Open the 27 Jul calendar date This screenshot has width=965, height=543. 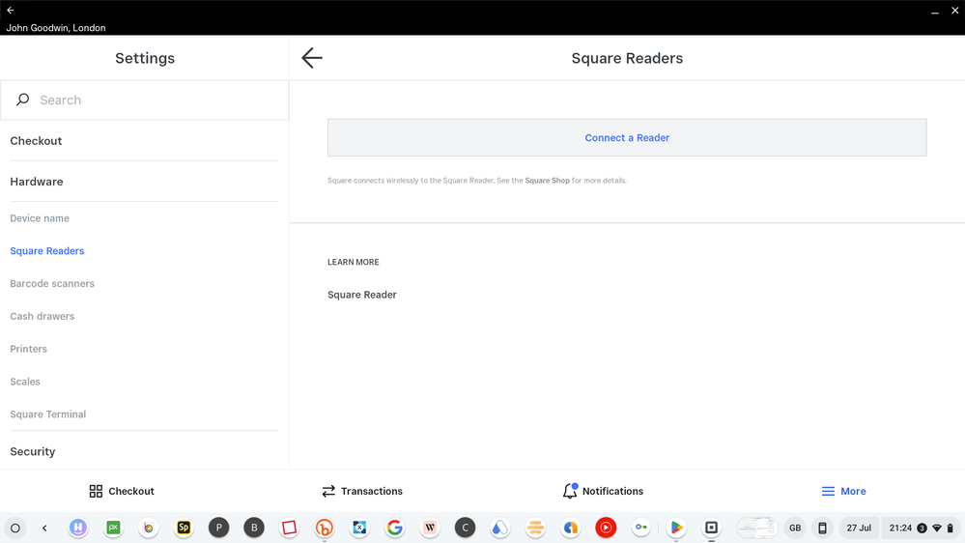click(x=859, y=528)
